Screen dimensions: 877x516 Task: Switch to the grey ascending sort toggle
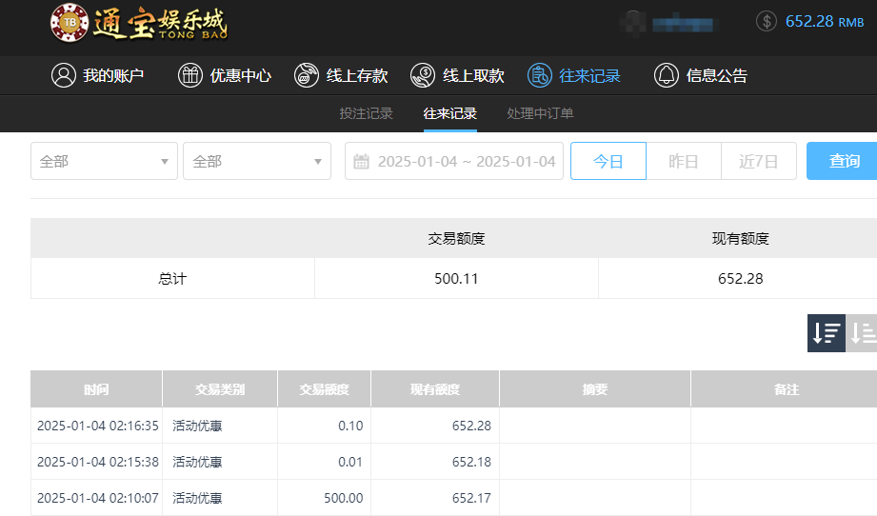click(863, 333)
